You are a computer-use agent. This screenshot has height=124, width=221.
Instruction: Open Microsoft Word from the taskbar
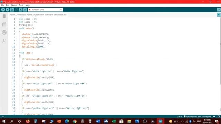(98, 121)
